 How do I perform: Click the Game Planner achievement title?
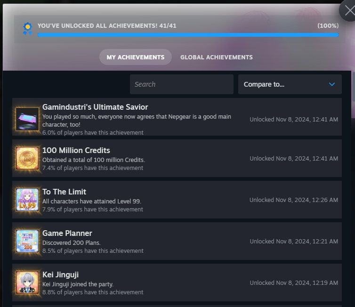coord(67,233)
